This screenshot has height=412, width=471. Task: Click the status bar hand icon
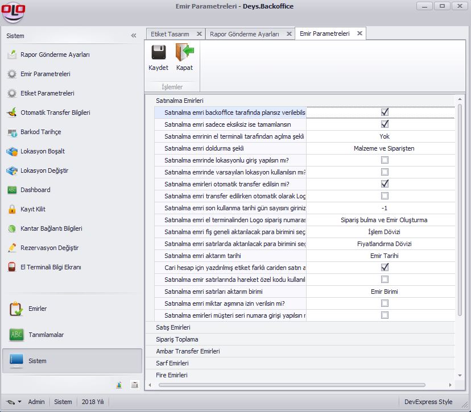pos(10,402)
